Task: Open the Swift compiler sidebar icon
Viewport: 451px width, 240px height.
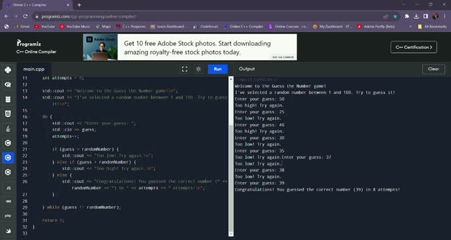Action: tap(8, 231)
